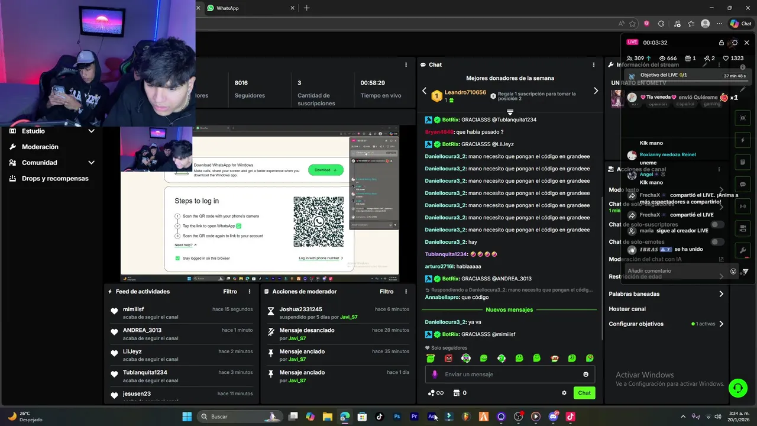The height and width of the screenshot is (426, 757).
Task: Expand the Estudio sidebar section
Action: (x=91, y=131)
